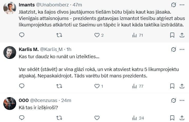Screen dimensions: 189x122
Task: Like Imants' tweet with 2 likes
Action: [97, 35]
